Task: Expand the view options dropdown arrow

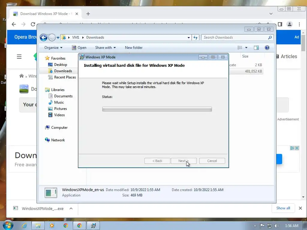Action: [x=246, y=48]
